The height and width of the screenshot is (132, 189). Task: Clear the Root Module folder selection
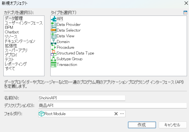pyautogui.click(x=116, y=113)
